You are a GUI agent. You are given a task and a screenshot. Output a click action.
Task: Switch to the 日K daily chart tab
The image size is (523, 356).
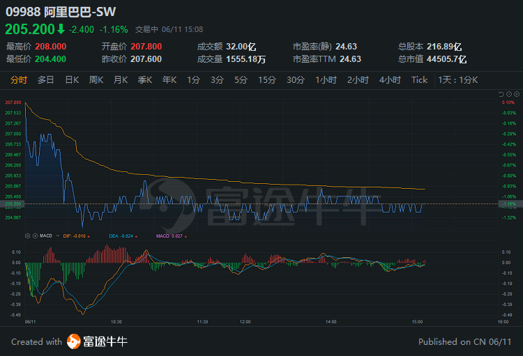coord(72,80)
